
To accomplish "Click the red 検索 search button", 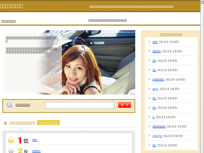I will coord(125,105).
